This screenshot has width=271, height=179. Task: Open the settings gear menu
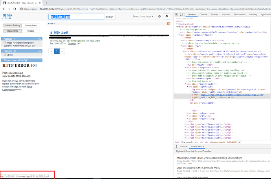coord(167,16)
